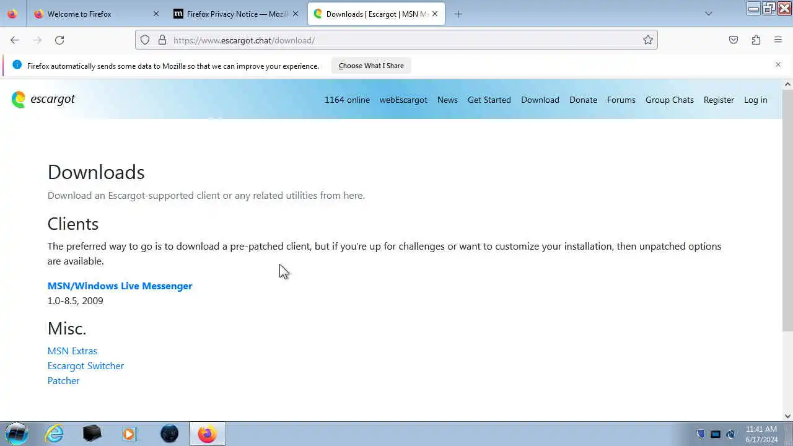Open the MSN Extras link

[72, 351]
